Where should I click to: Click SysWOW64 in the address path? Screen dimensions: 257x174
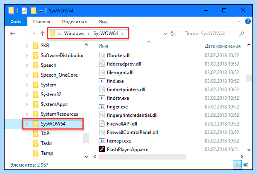[106, 34]
